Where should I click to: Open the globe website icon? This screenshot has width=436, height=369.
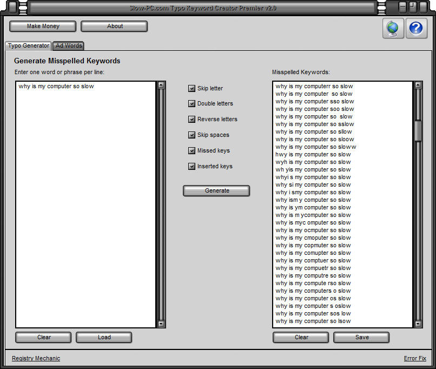pyautogui.click(x=393, y=28)
